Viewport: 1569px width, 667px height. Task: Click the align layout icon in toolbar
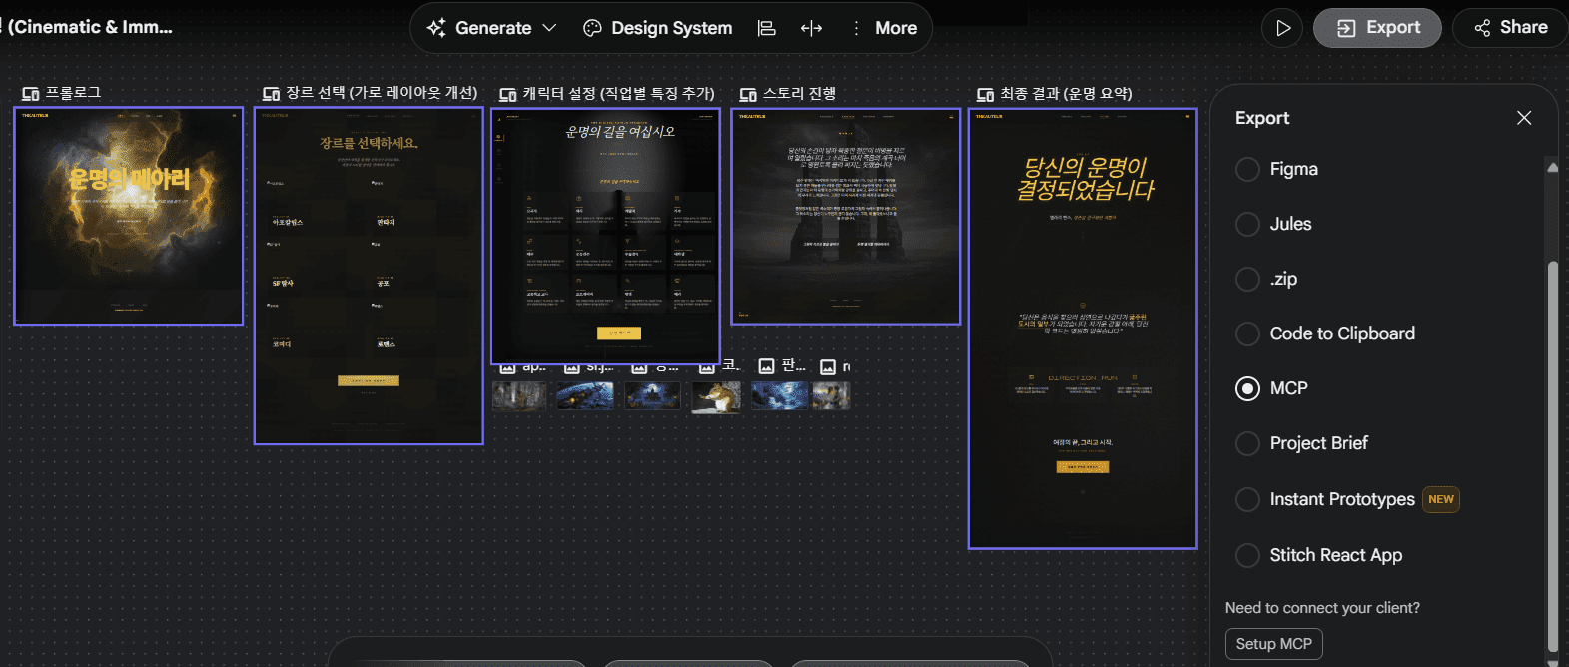coord(766,28)
